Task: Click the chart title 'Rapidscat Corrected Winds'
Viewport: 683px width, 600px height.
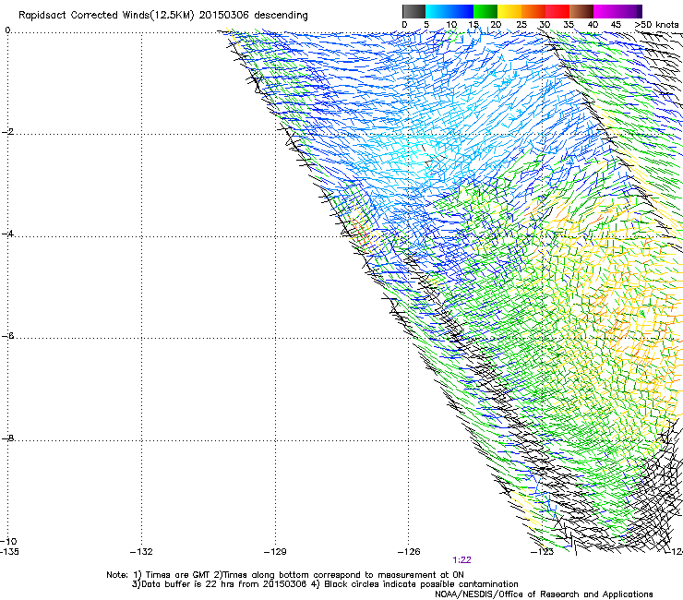Action: pos(84,16)
